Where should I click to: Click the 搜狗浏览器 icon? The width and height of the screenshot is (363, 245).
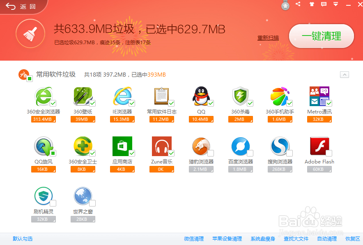pyautogui.click(x=280, y=146)
